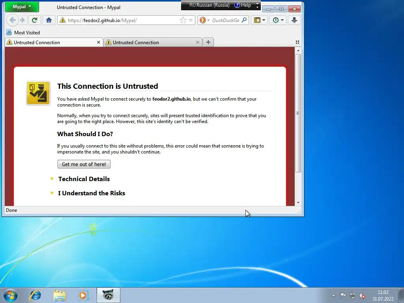Expand the Technical Details section
The width and height of the screenshot is (404, 303).
[x=84, y=179]
